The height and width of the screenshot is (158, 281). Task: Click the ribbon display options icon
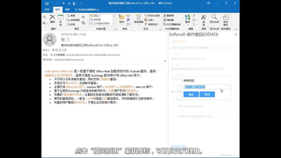click(x=209, y=3)
